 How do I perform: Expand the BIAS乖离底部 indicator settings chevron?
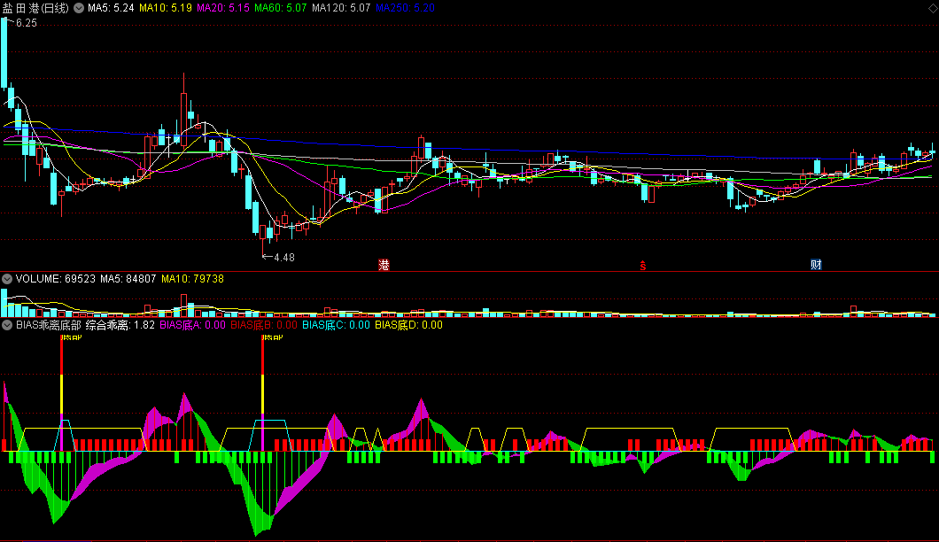(x=7, y=325)
